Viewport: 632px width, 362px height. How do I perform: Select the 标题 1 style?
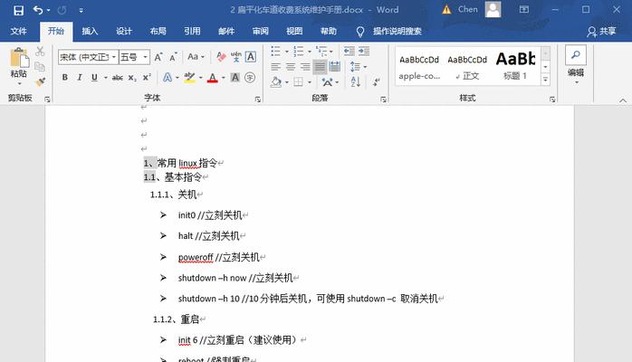pos(515,66)
